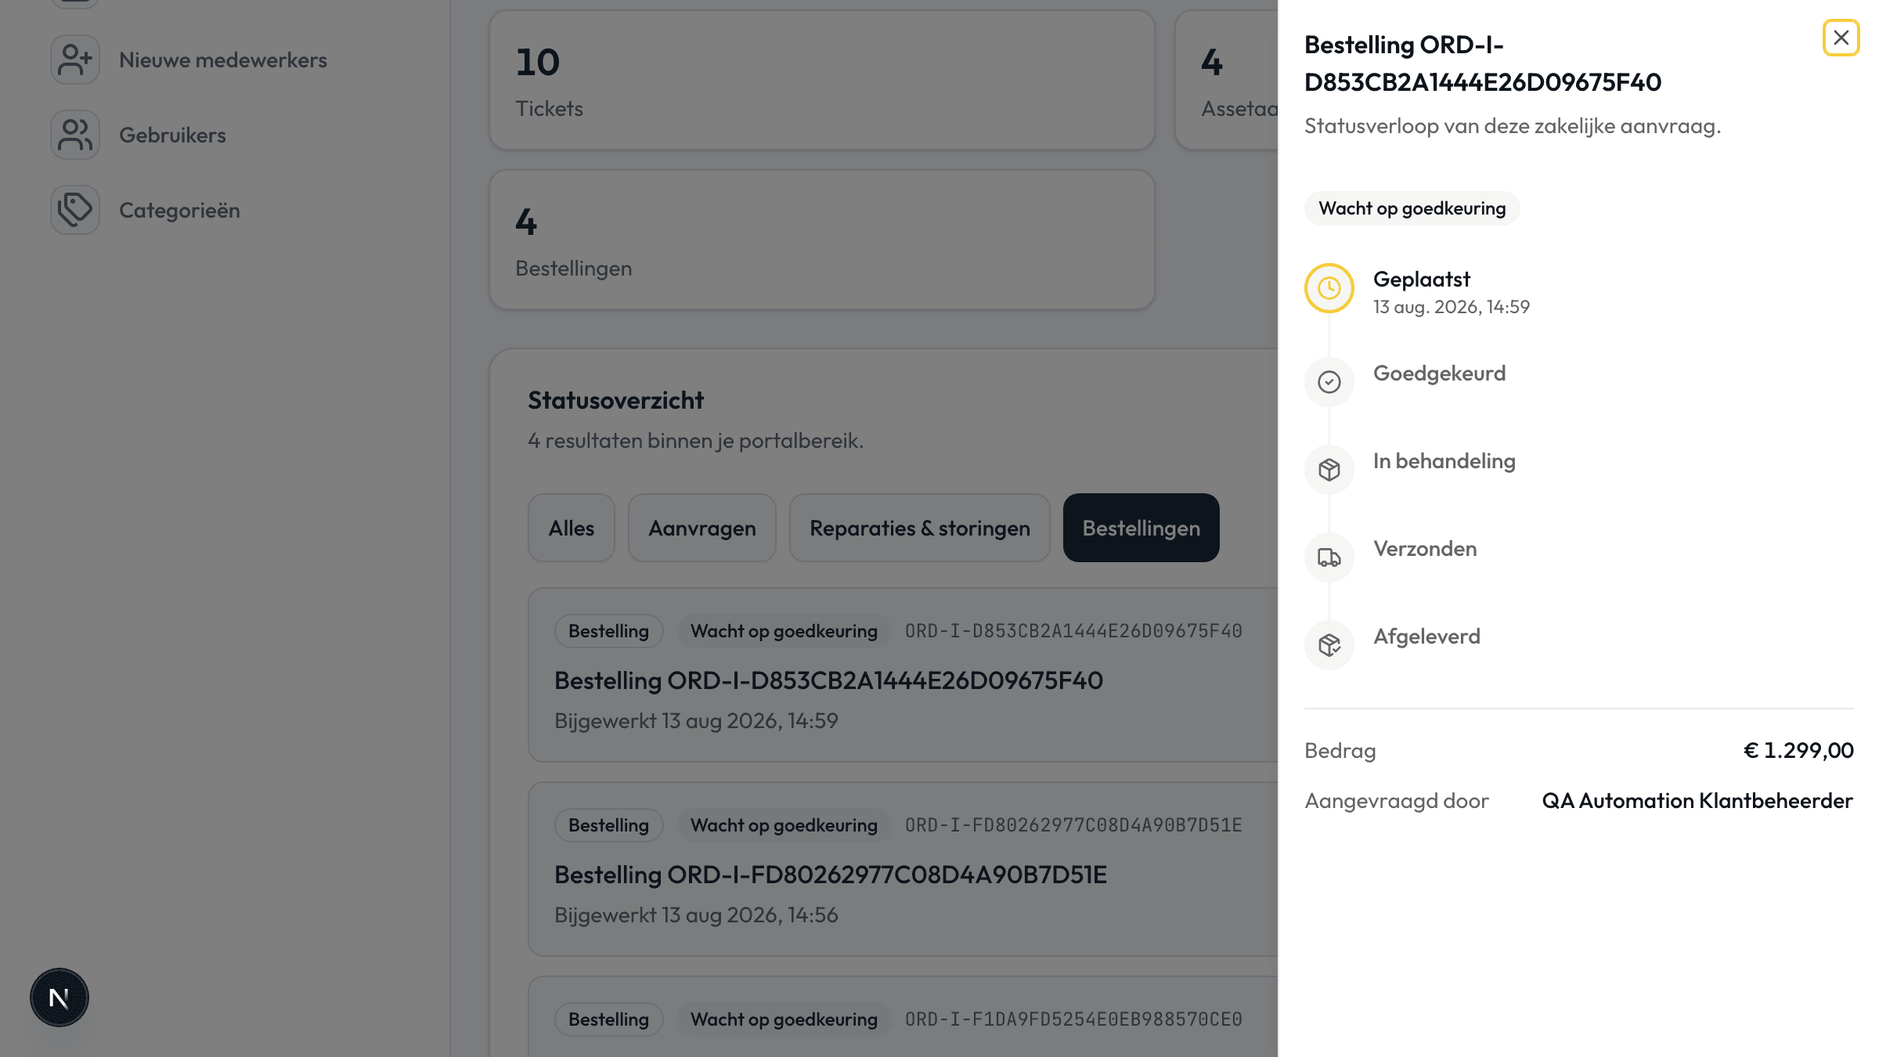Click the Goedgekeurd check circle icon
Image resolution: width=1879 pixels, height=1057 pixels.
[1329, 382]
